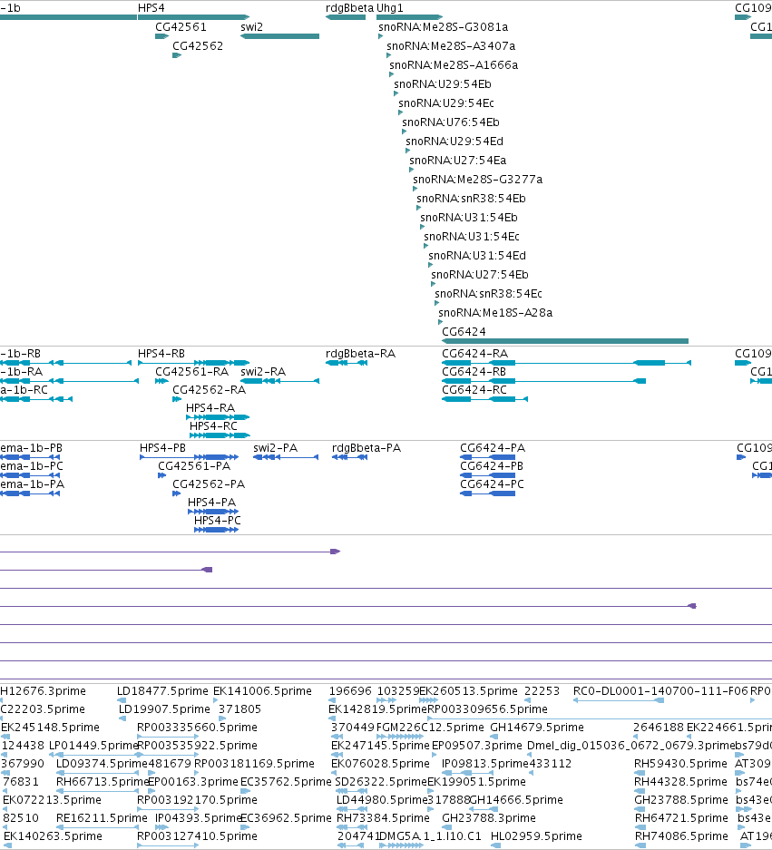Open the RH59430.5prime EST

click(640, 773)
